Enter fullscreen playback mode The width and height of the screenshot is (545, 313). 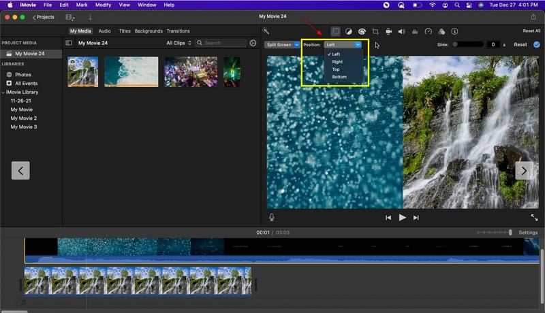(534, 218)
